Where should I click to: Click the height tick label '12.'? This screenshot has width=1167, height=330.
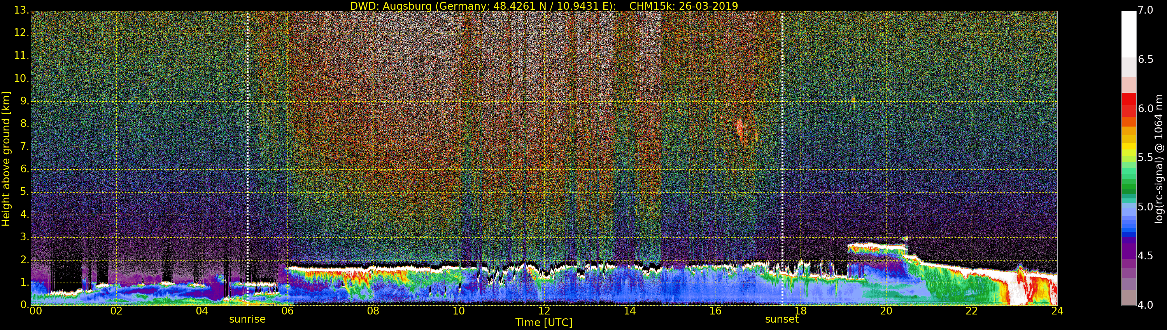coord(21,33)
